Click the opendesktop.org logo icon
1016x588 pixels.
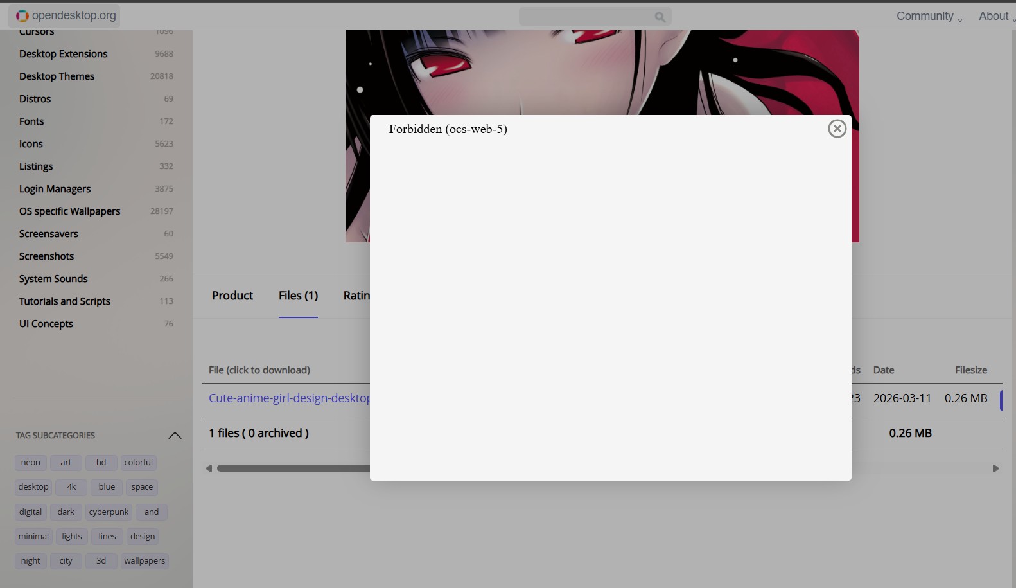click(x=22, y=16)
